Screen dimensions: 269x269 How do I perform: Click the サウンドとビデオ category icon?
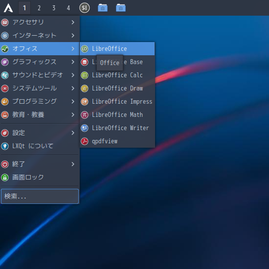pos(5,75)
